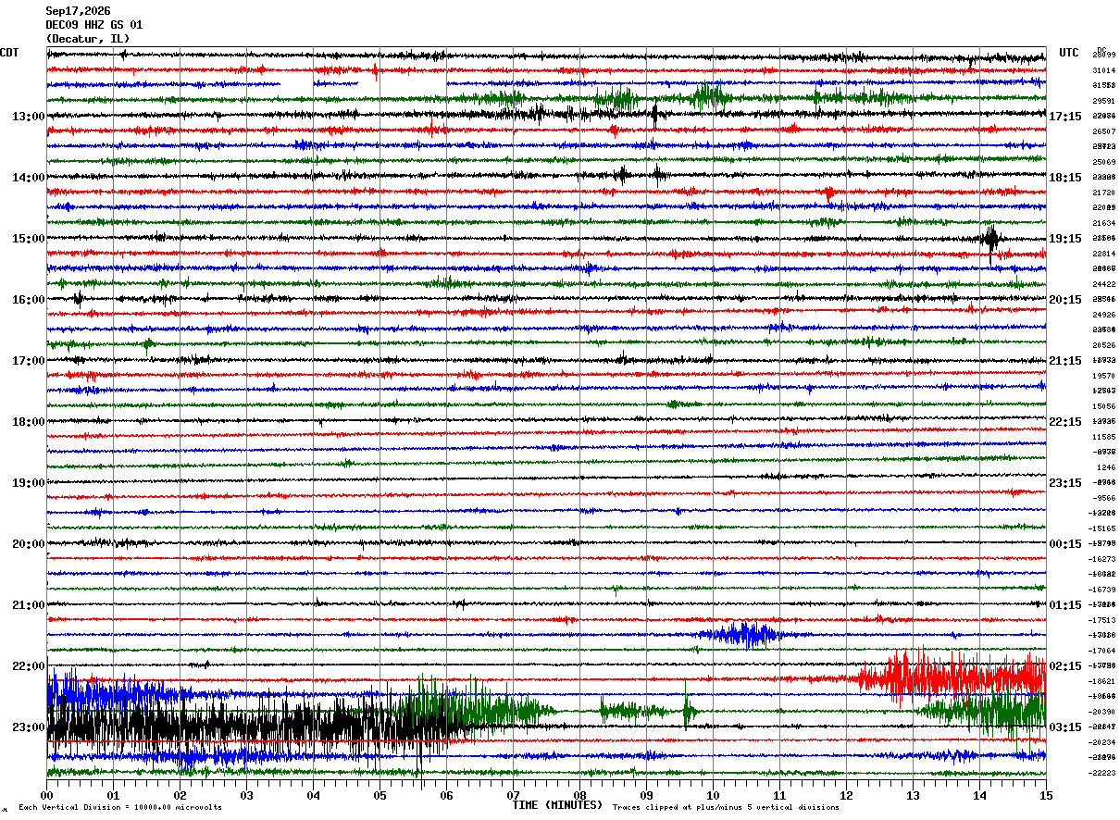Screen dimensions: 1120x820
Task: Click the UTC timezone header
Action: 1069,53
